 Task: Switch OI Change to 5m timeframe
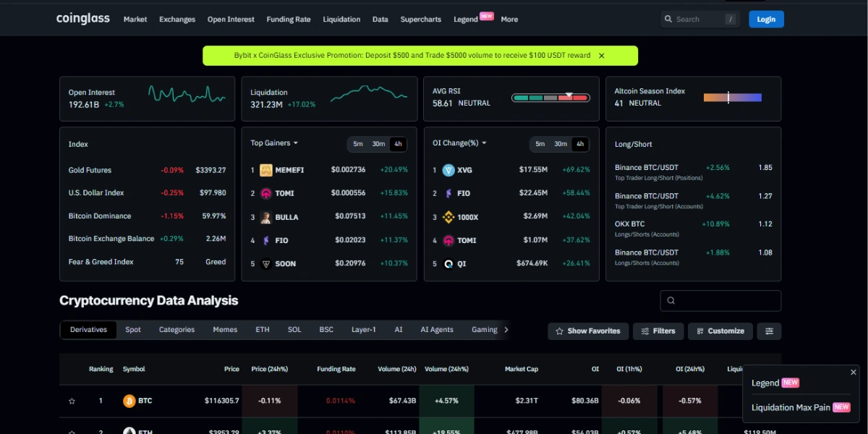[540, 144]
